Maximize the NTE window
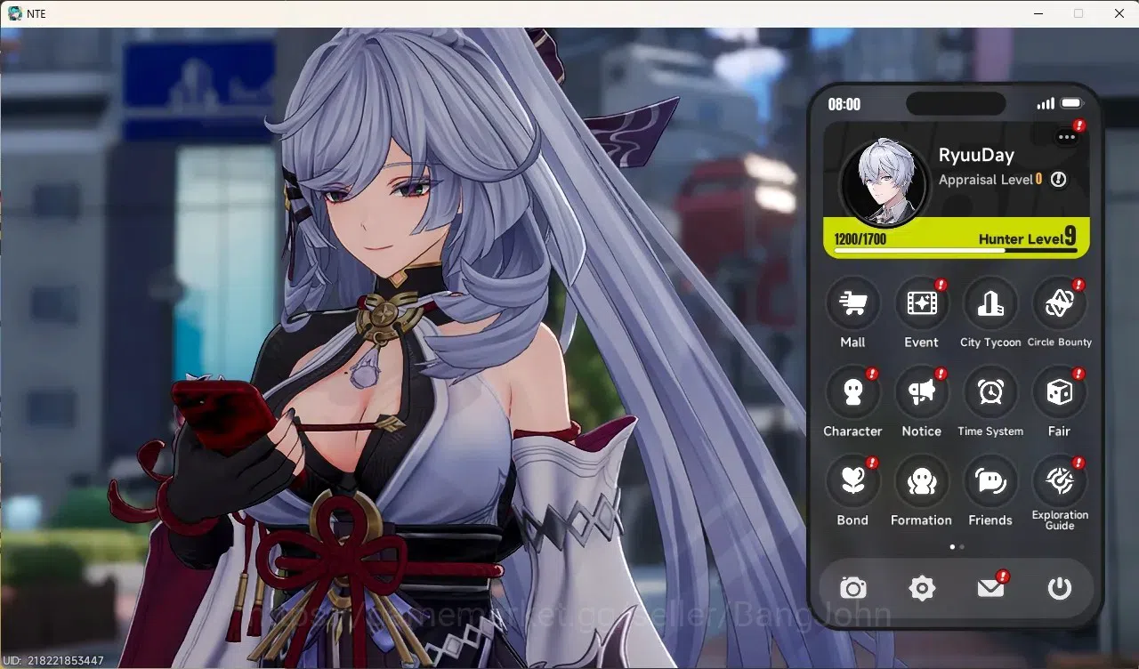Image resolution: width=1139 pixels, height=669 pixels. tap(1078, 13)
